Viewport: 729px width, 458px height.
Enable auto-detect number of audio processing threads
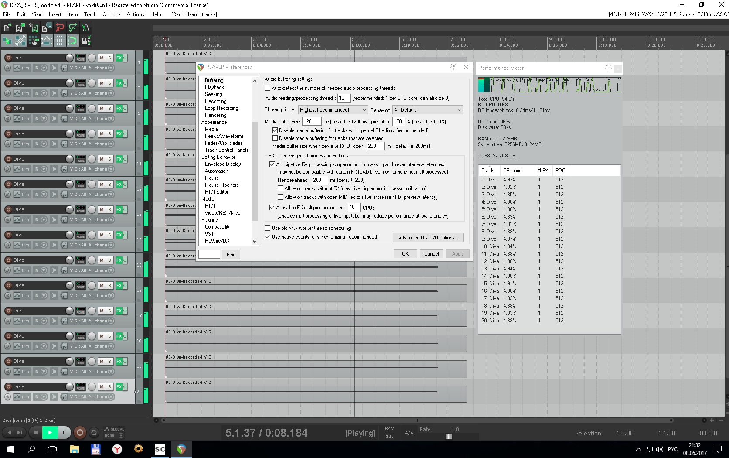tap(268, 88)
